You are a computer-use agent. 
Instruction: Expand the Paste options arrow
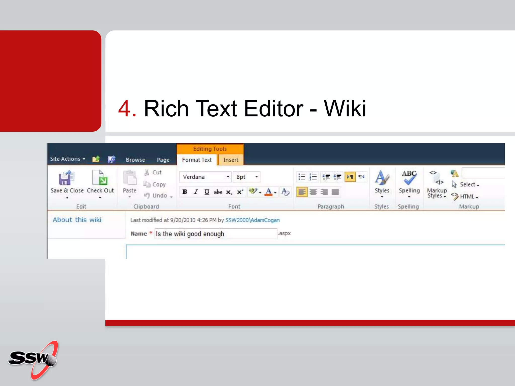click(130, 197)
